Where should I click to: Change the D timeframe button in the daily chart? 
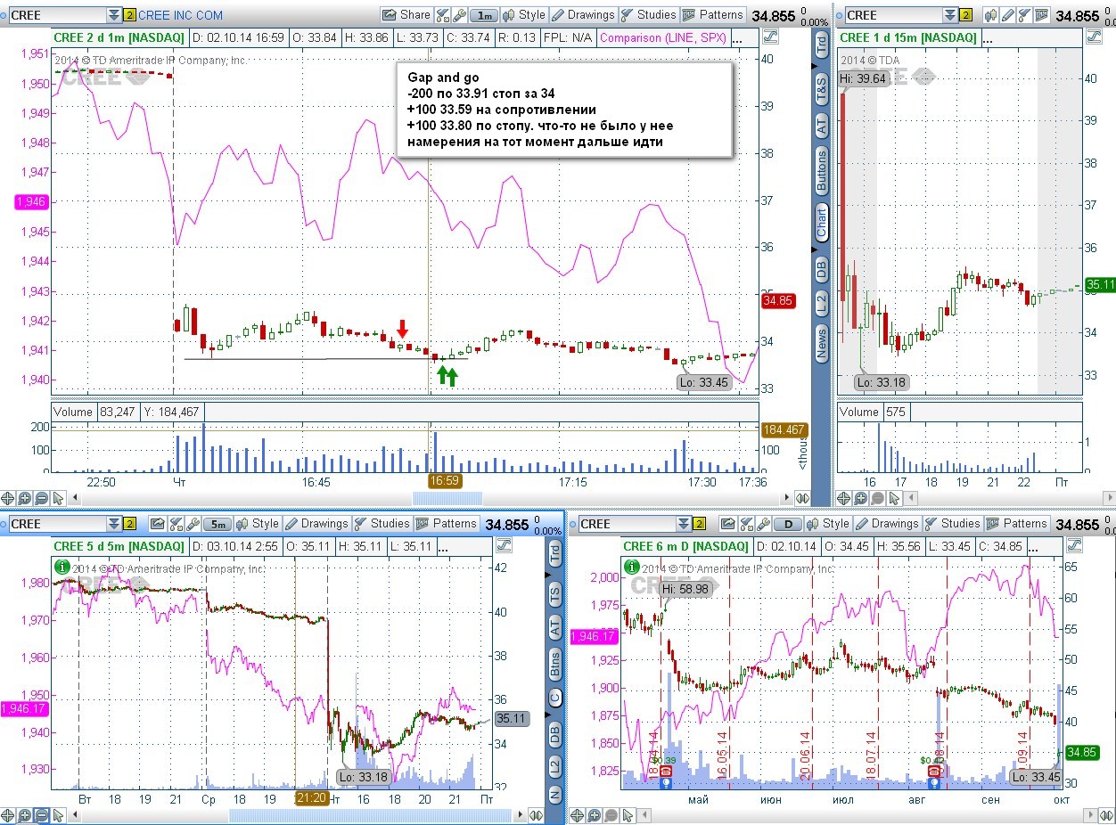789,524
